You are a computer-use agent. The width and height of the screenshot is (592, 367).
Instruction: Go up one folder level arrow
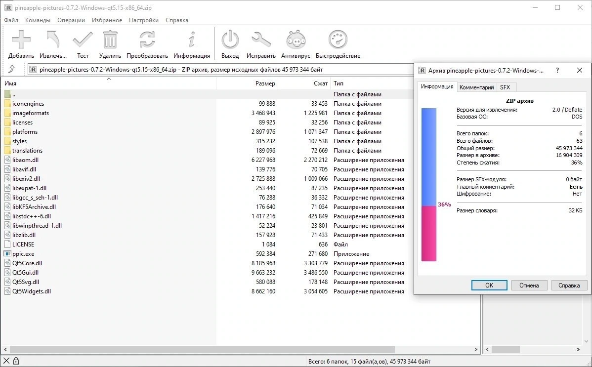click(12, 69)
